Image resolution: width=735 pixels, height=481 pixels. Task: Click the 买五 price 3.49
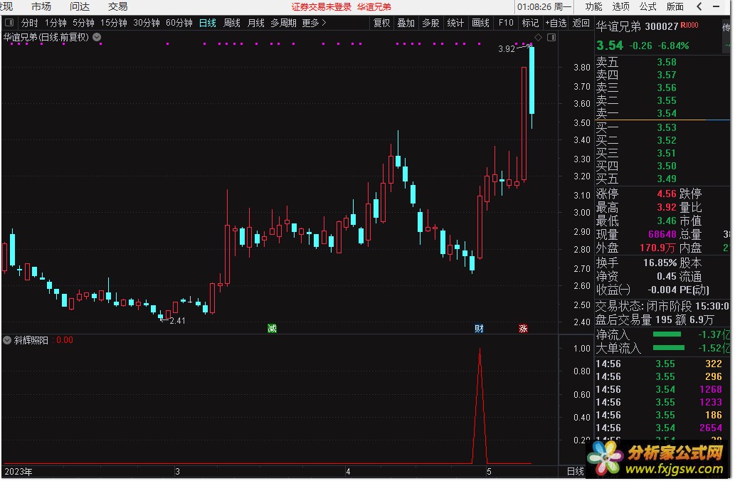(666, 179)
